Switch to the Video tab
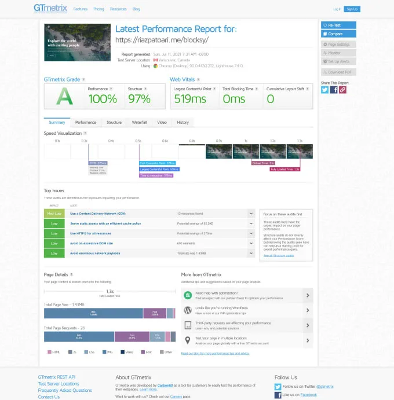The image size is (394, 400). [162, 123]
